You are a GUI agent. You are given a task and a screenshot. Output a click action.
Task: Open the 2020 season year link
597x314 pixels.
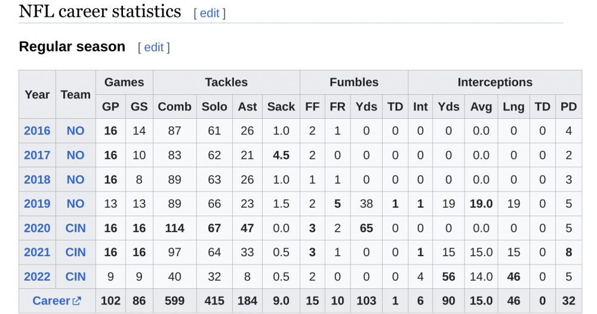pos(37,228)
